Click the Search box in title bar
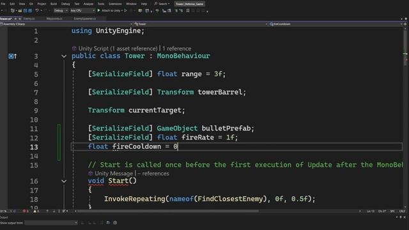This screenshot has height=230, width=409. pos(162,4)
